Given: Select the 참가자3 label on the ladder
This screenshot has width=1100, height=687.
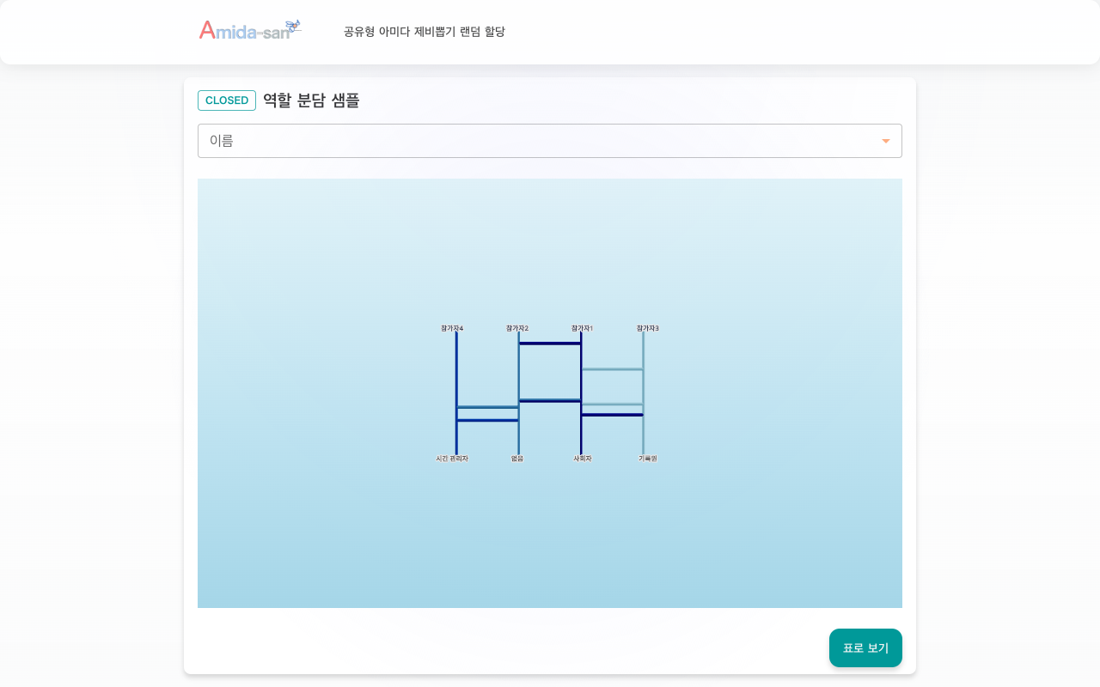Looking at the screenshot, I should [648, 328].
